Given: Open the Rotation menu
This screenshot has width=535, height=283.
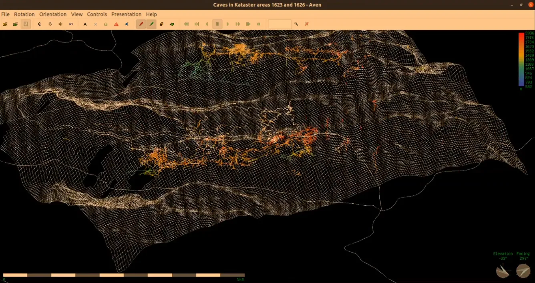Looking at the screenshot, I should [24, 14].
